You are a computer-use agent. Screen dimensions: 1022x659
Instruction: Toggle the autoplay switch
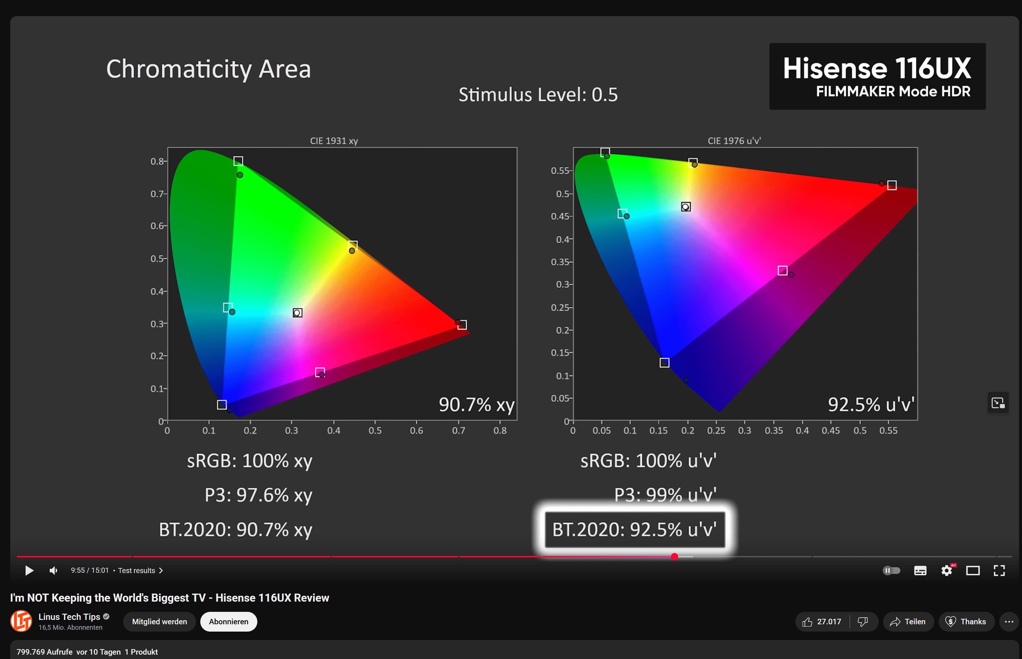point(892,571)
